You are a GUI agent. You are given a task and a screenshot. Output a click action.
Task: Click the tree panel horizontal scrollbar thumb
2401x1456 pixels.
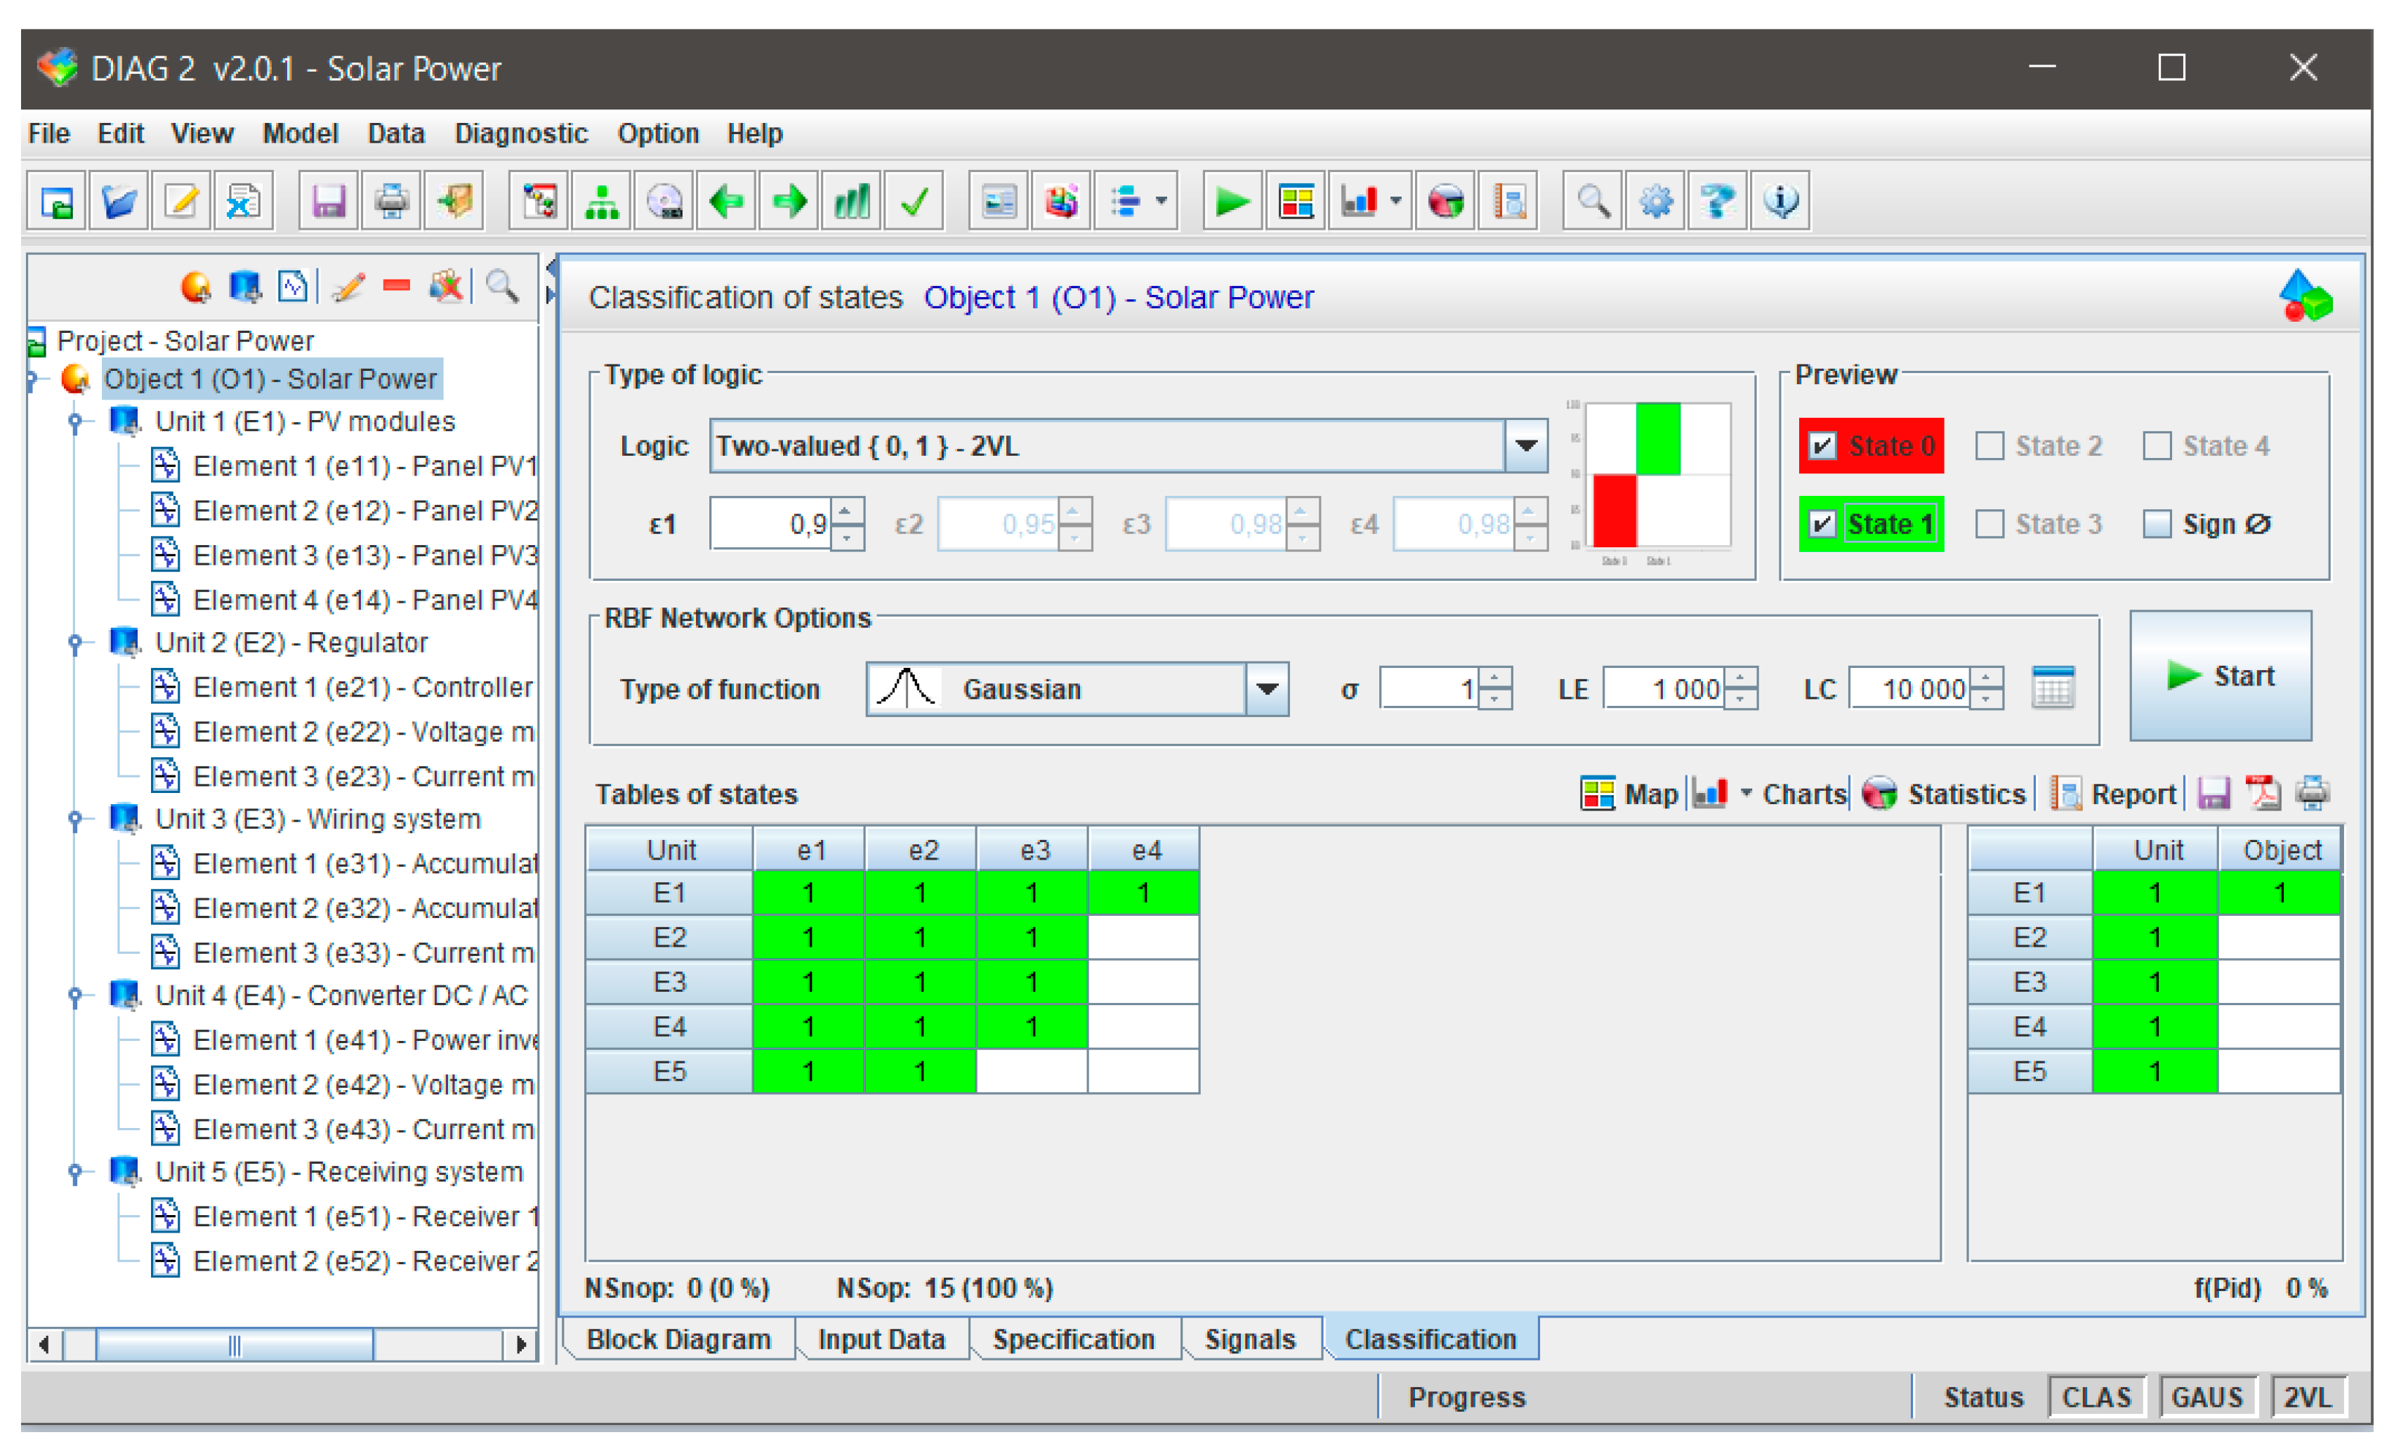click(x=234, y=1345)
